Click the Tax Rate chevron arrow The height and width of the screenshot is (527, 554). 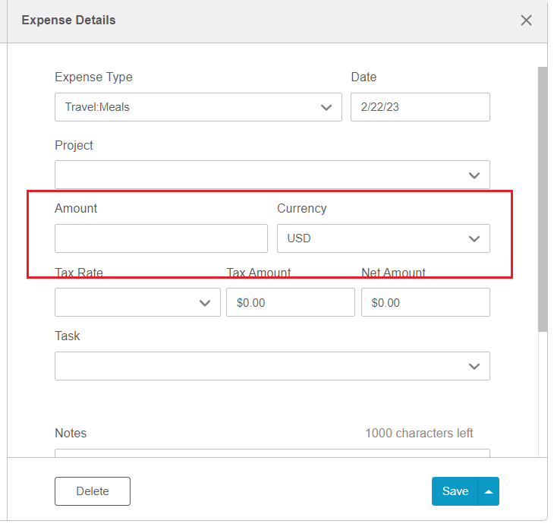(204, 302)
